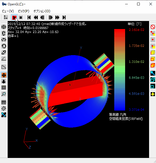The image size is (156, 163).
Task: Click the legend value 1.310e-02
Action: [137, 62]
